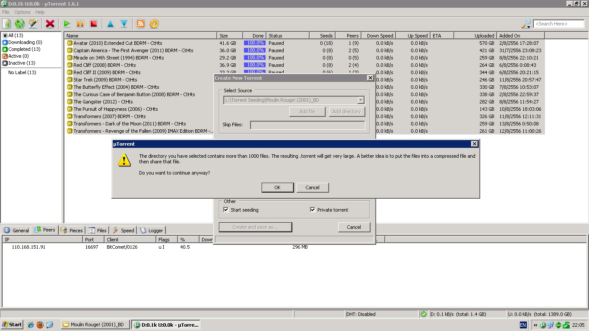Viewport: 589px width, 331px height.
Task: Focus the Search Here input field
Action: pyautogui.click(x=559, y=24)
